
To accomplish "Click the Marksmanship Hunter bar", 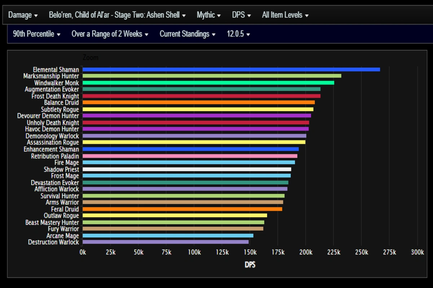I will pos(212,76).
